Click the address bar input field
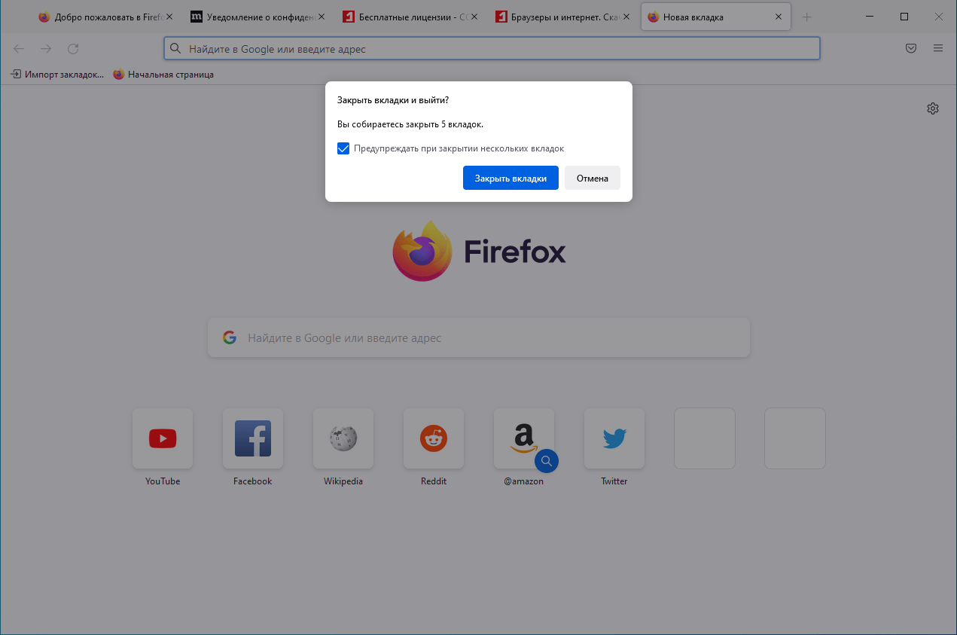Screen dimensions: 957x635 point(492,49)
